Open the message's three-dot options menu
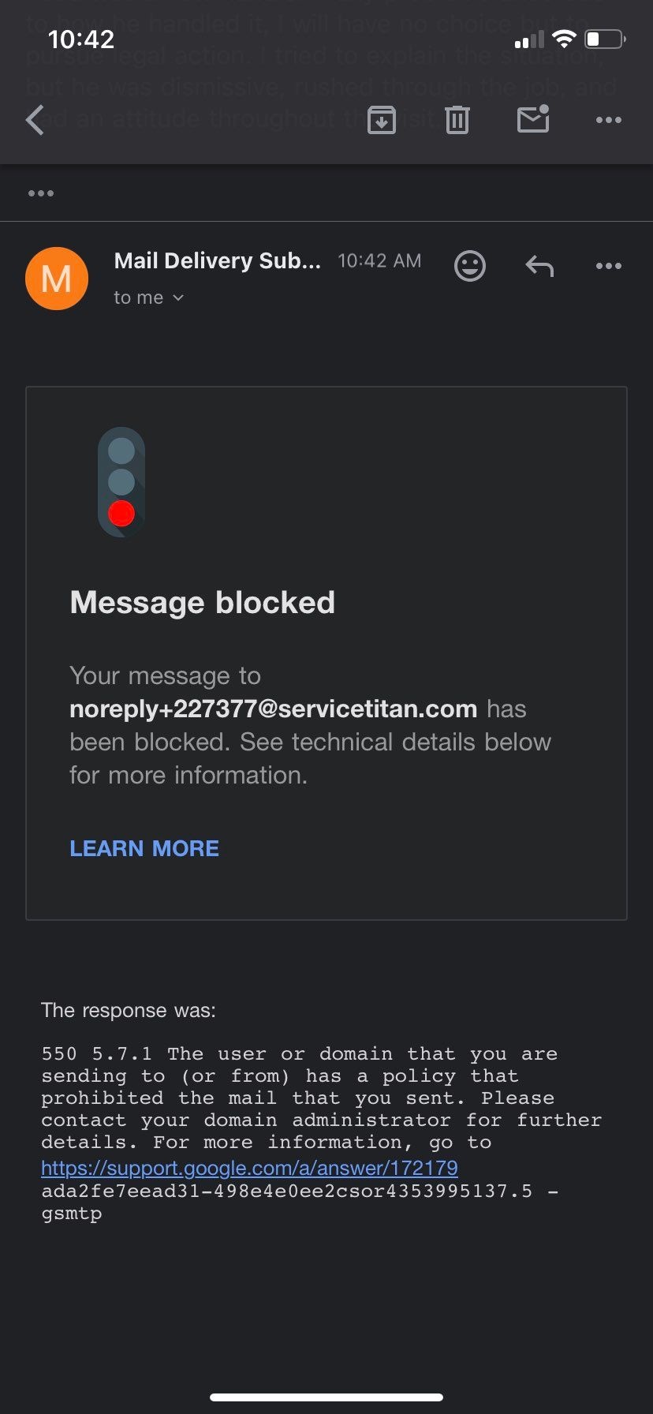 (x=609, y=266)
